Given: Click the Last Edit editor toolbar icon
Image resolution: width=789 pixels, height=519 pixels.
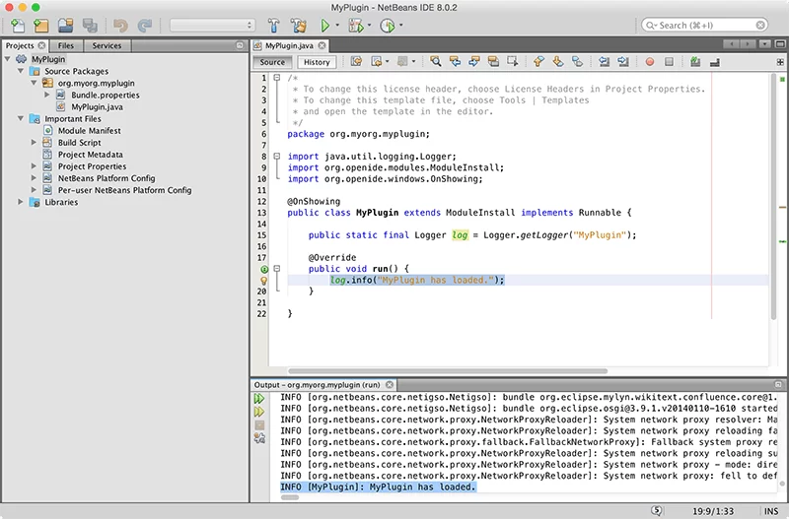Looking at the screenshot, I should click(x=356, y=62).
